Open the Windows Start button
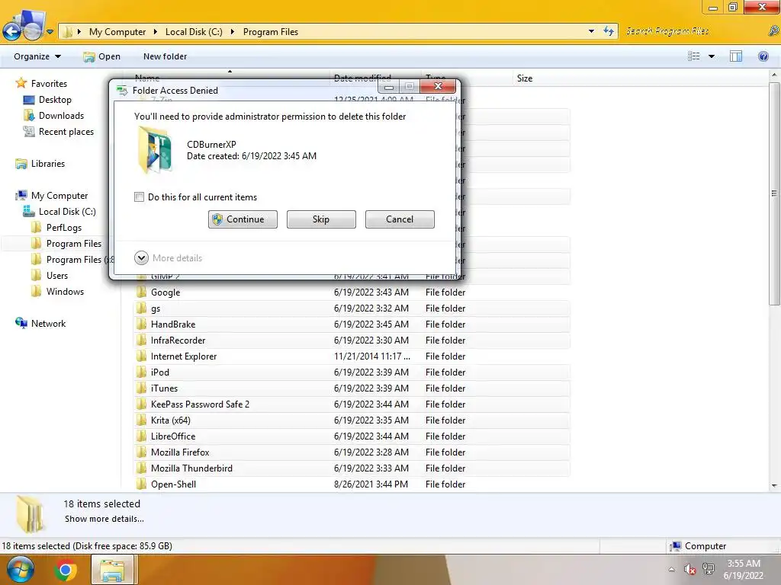This screenshot has width=781, height=585. coord(20,570)
